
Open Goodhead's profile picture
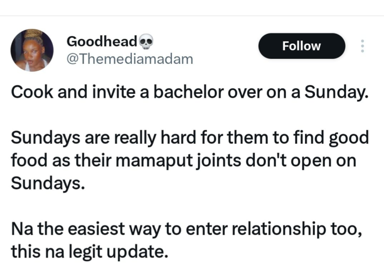pos(32,50)
